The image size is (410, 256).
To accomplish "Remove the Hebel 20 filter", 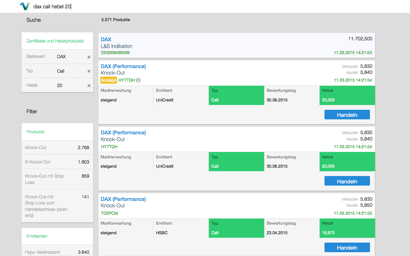I will pos(89,85).
